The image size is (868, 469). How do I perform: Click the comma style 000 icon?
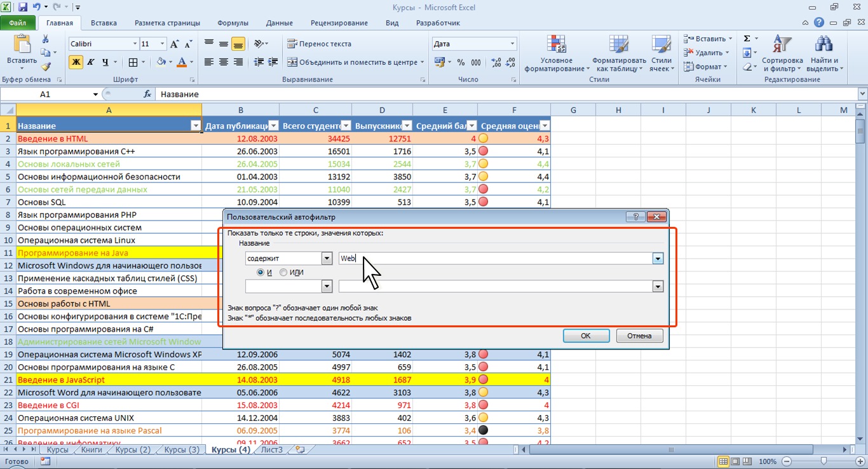pos(476,62)
